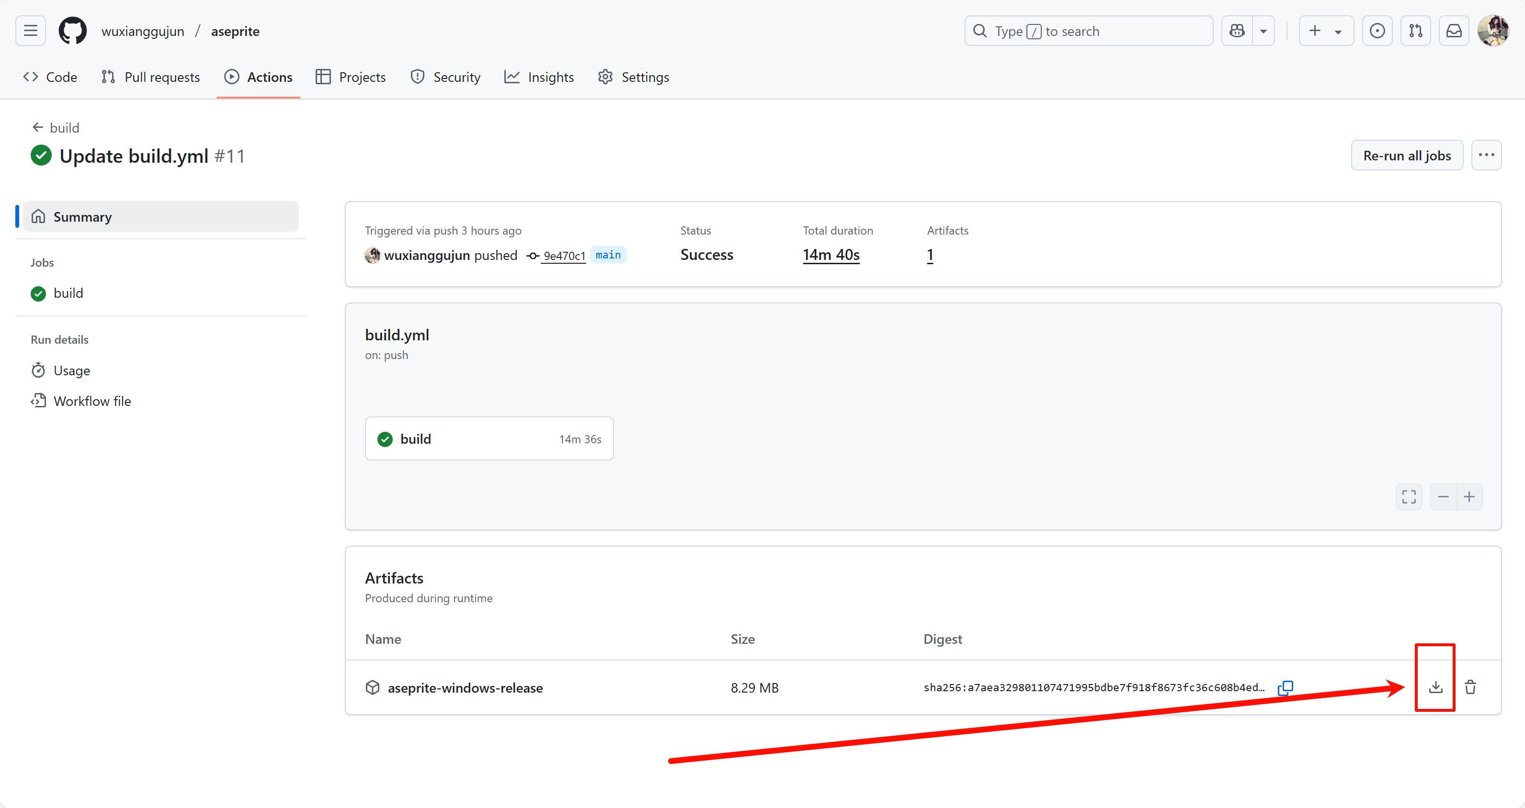This screenshot has height=808, width=1525.
Task: Zoom in on the workflow graph
Action: point(1469,497)
